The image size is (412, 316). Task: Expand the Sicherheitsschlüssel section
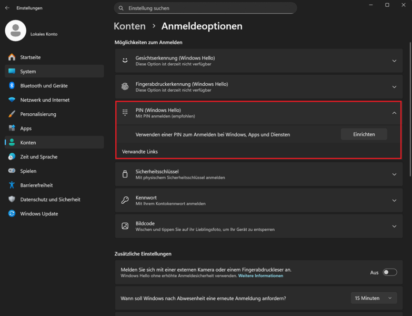394,174
